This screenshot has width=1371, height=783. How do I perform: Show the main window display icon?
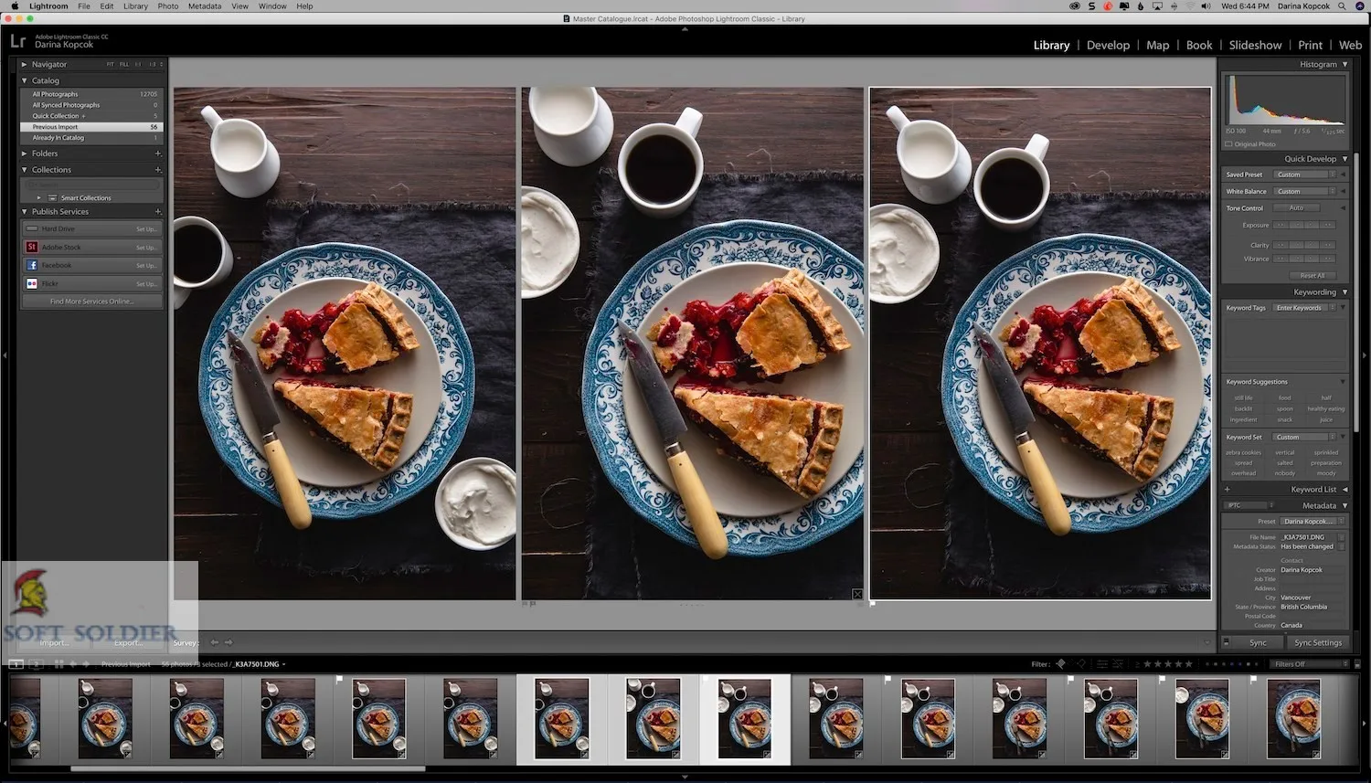click(16, 664)
